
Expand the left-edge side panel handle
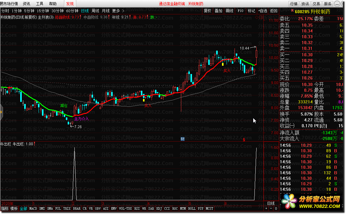coord(1,112)
